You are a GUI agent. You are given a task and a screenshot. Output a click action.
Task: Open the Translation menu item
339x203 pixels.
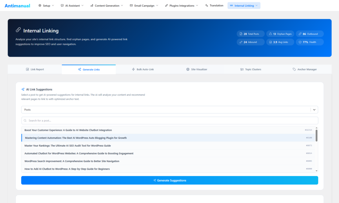click(x=214, y=5)
